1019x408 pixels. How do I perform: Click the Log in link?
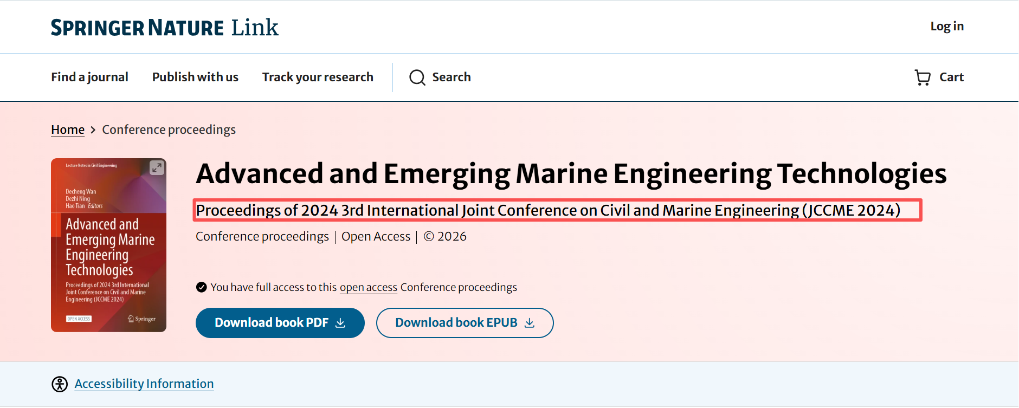[x=946, y=27]
